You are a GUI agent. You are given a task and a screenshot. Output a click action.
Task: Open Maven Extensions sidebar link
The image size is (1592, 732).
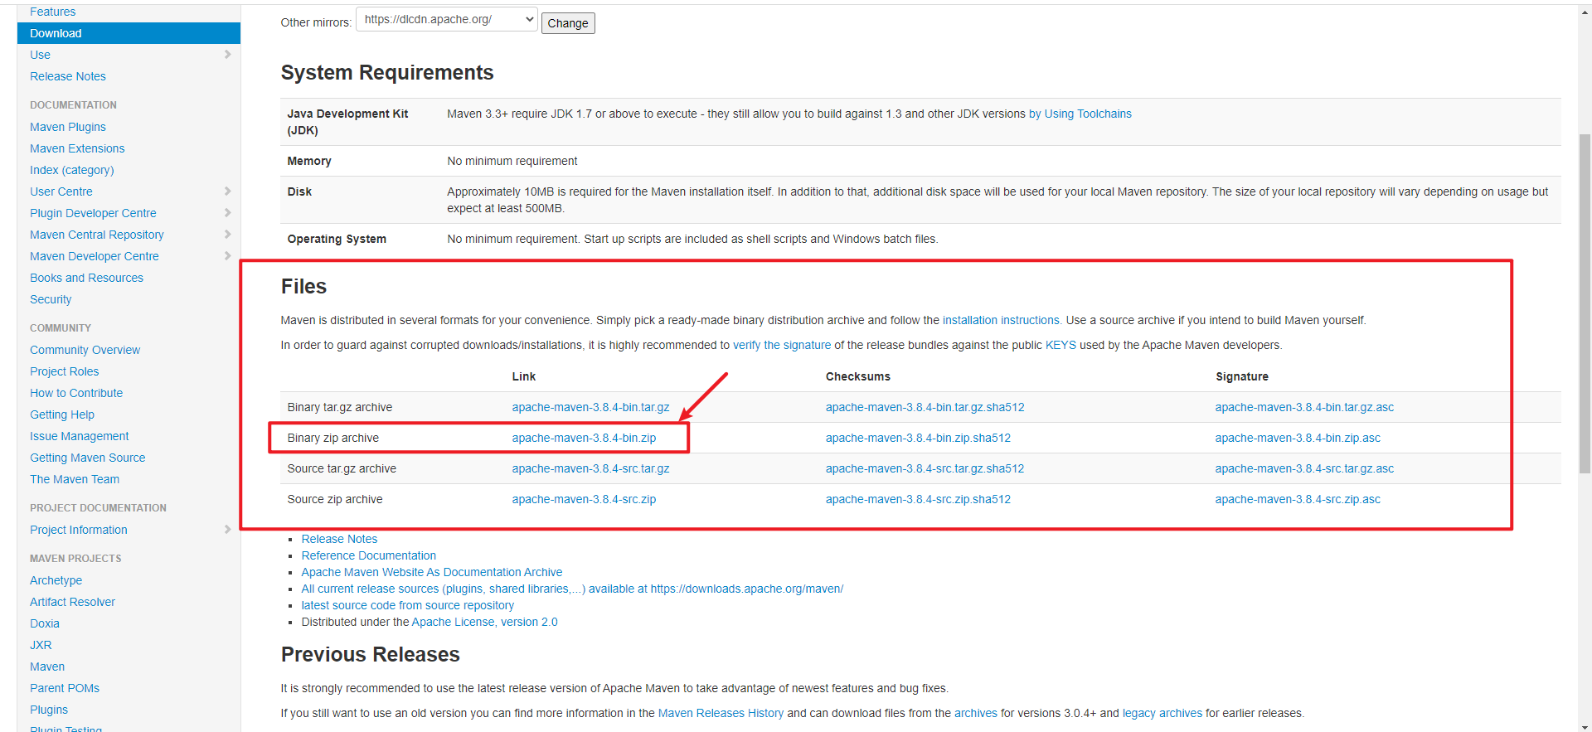(x=77, y=148)
